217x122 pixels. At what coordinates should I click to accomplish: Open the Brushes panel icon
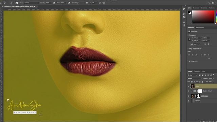[x=184, y=14]
